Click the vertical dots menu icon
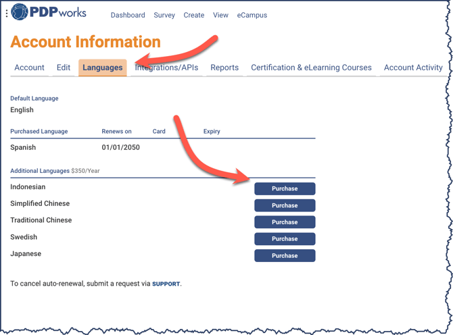The image size is (453, 335). point(7,14)
